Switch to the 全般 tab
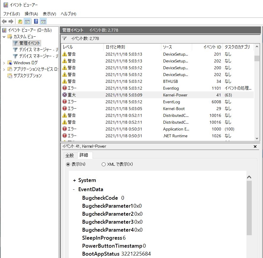 (x=70, y=155)
